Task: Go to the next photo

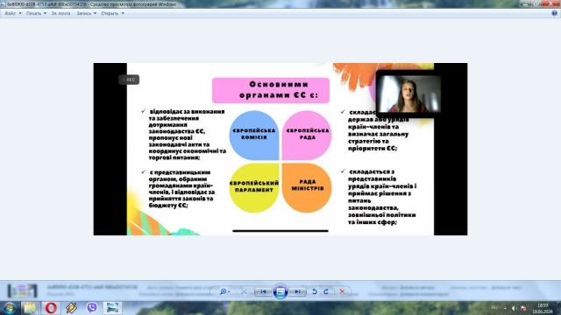Action: point(297,291)
